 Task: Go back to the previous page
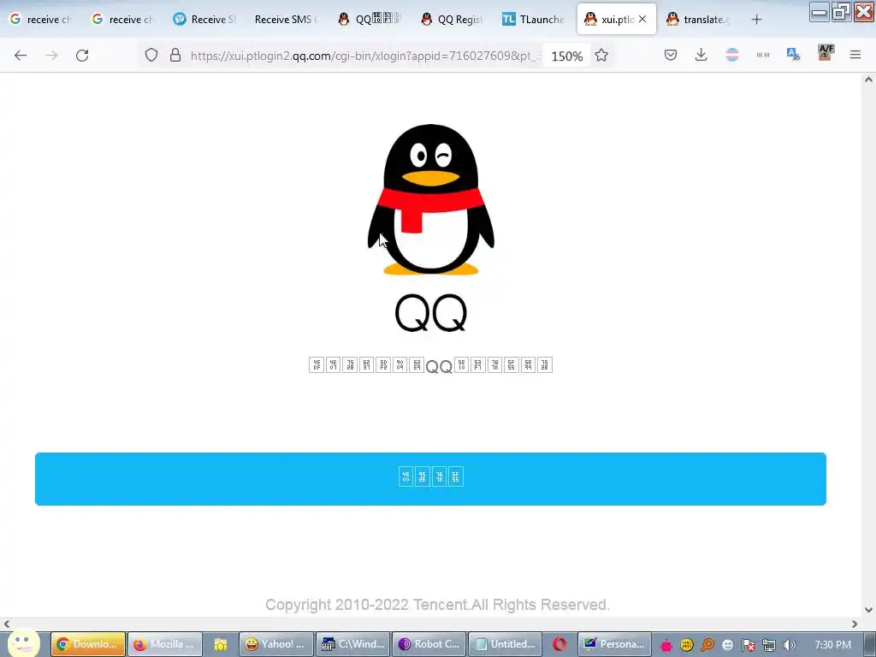click(21, 56)
